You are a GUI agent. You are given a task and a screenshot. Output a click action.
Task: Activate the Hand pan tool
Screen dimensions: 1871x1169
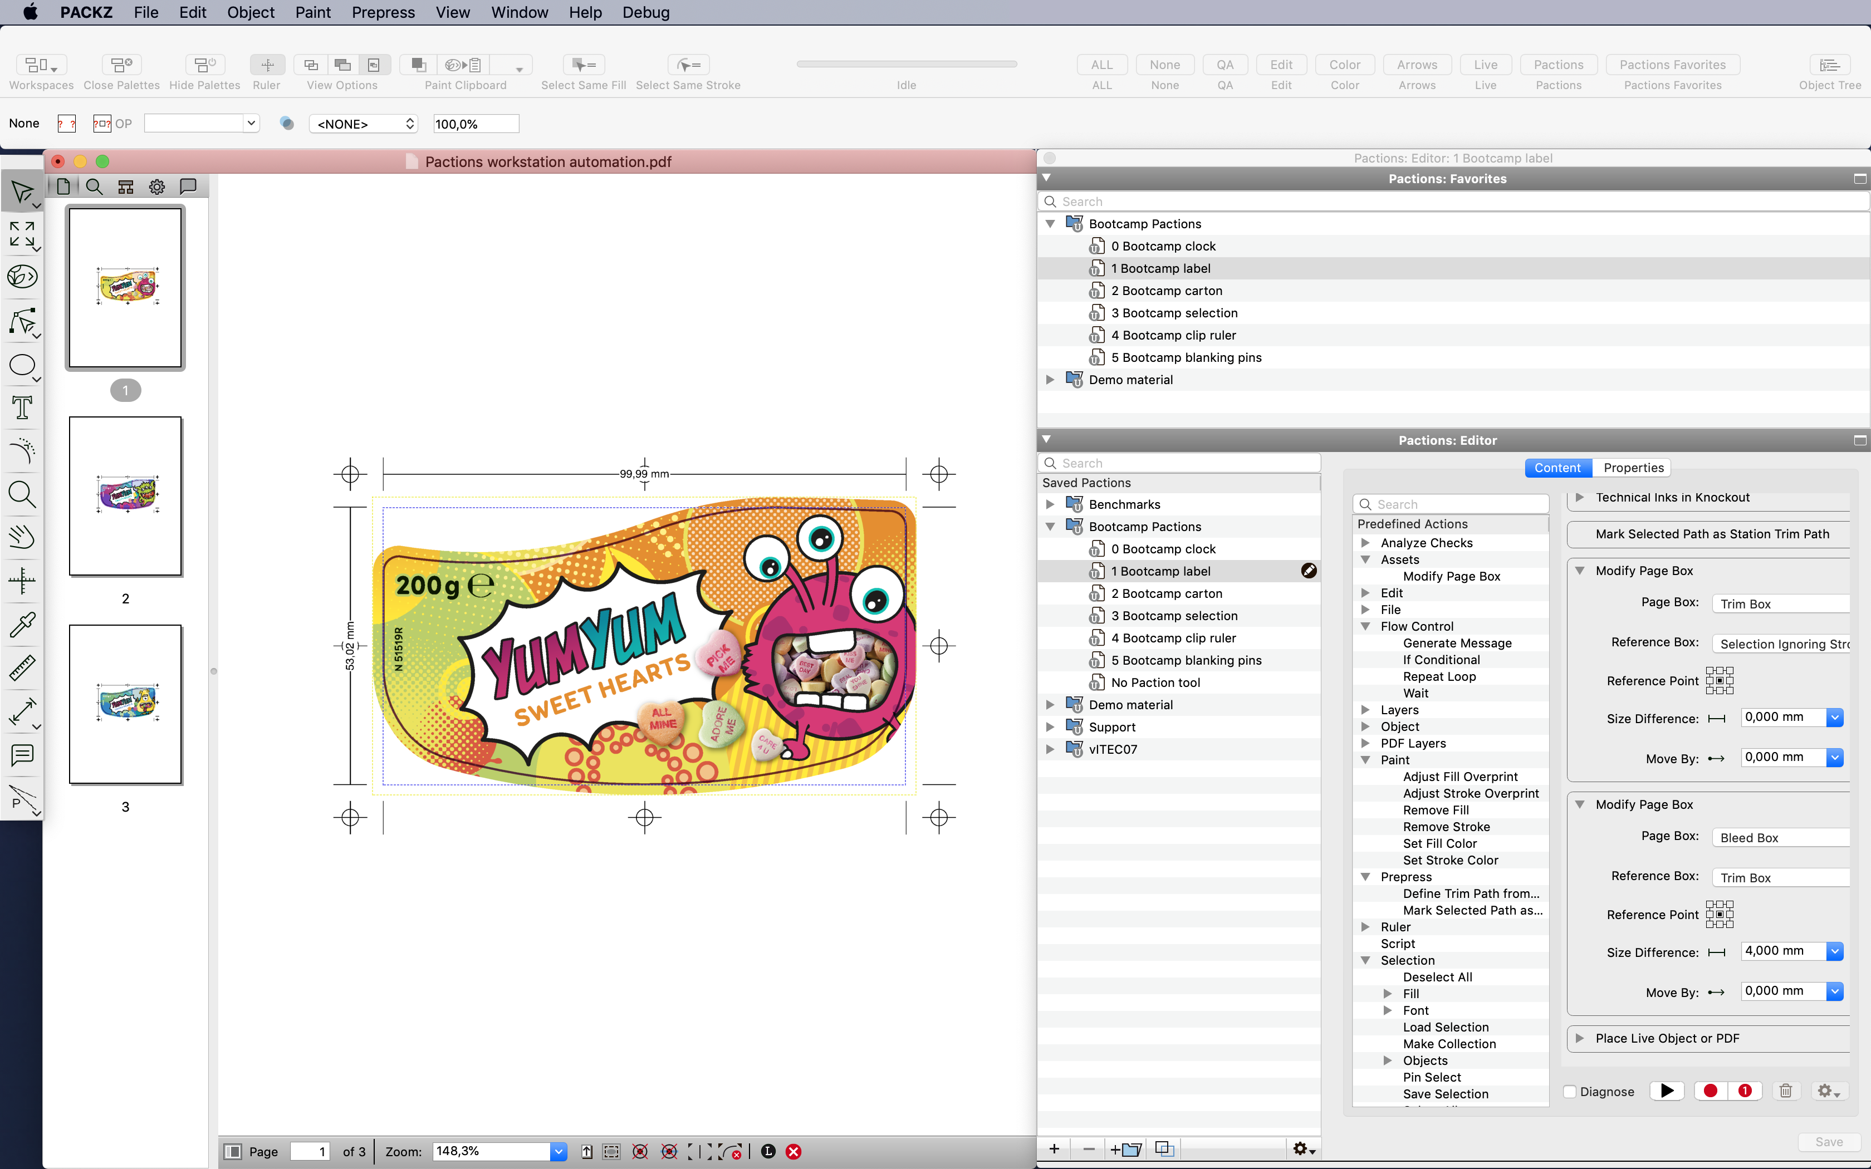22,537
